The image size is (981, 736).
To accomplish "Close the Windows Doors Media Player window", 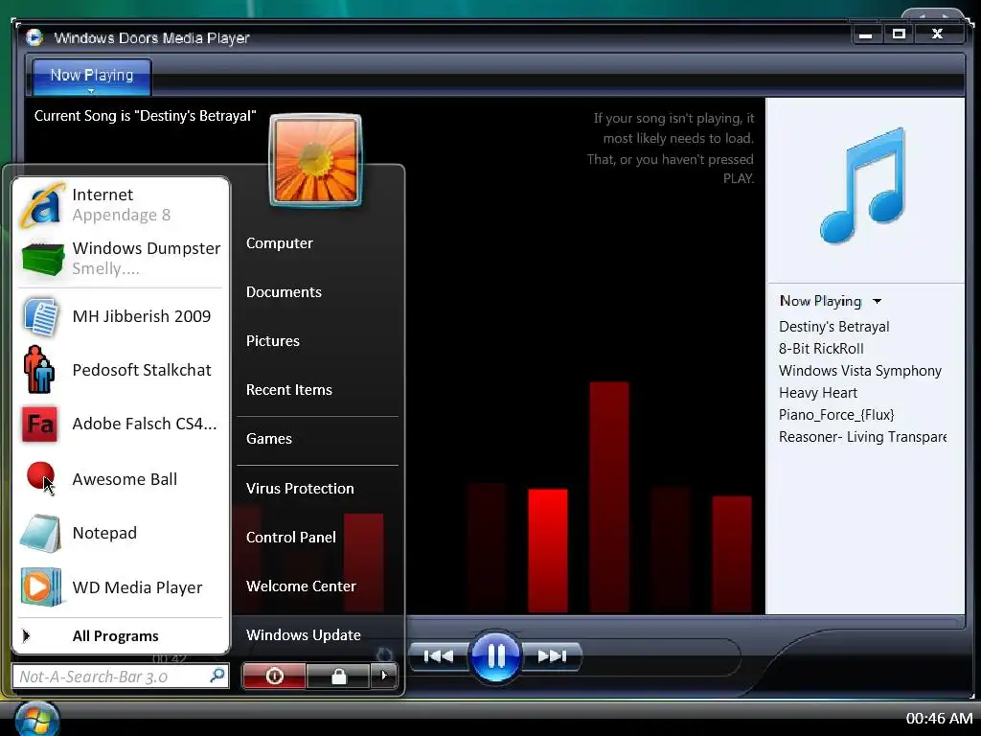I will coord(937,34).
